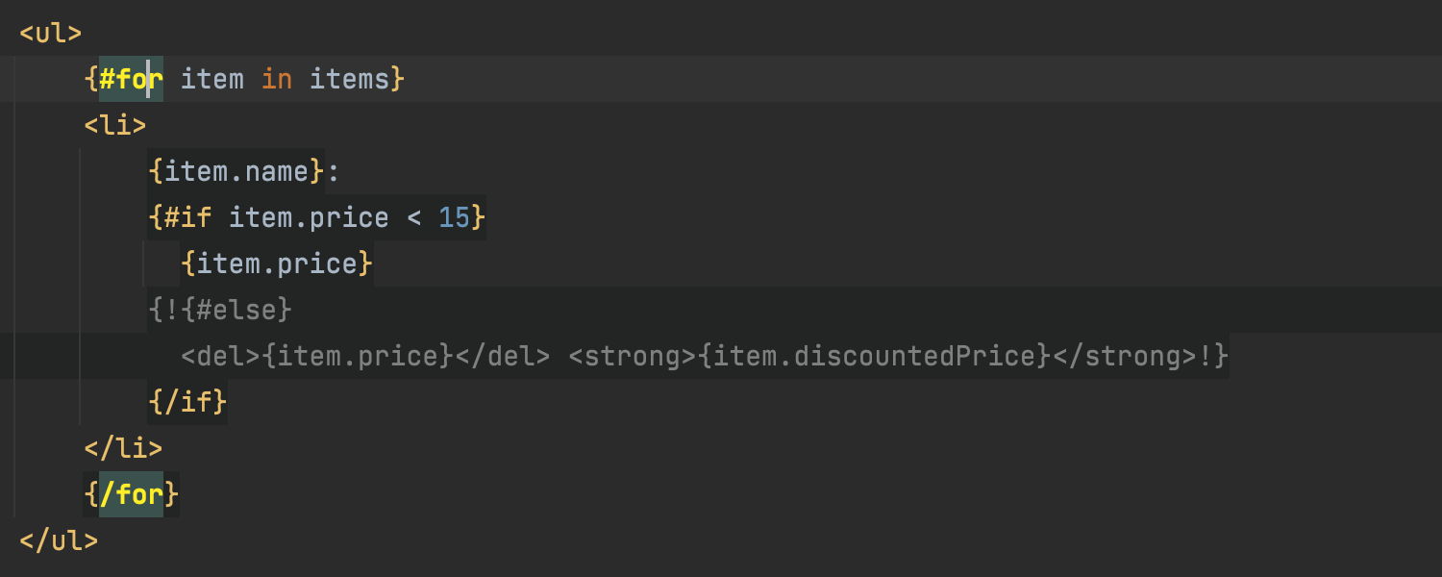The height and width of the screenshot is (577, 1442).
Task: Click the opening ul tag
Action: point(51,33)
